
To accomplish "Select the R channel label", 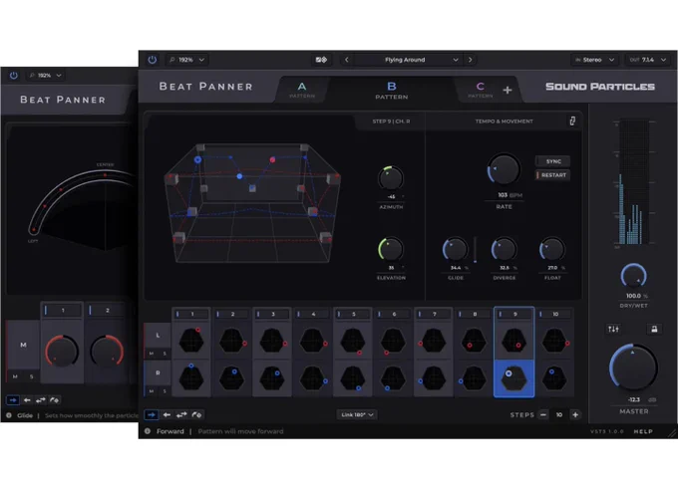I will point(158,372).
